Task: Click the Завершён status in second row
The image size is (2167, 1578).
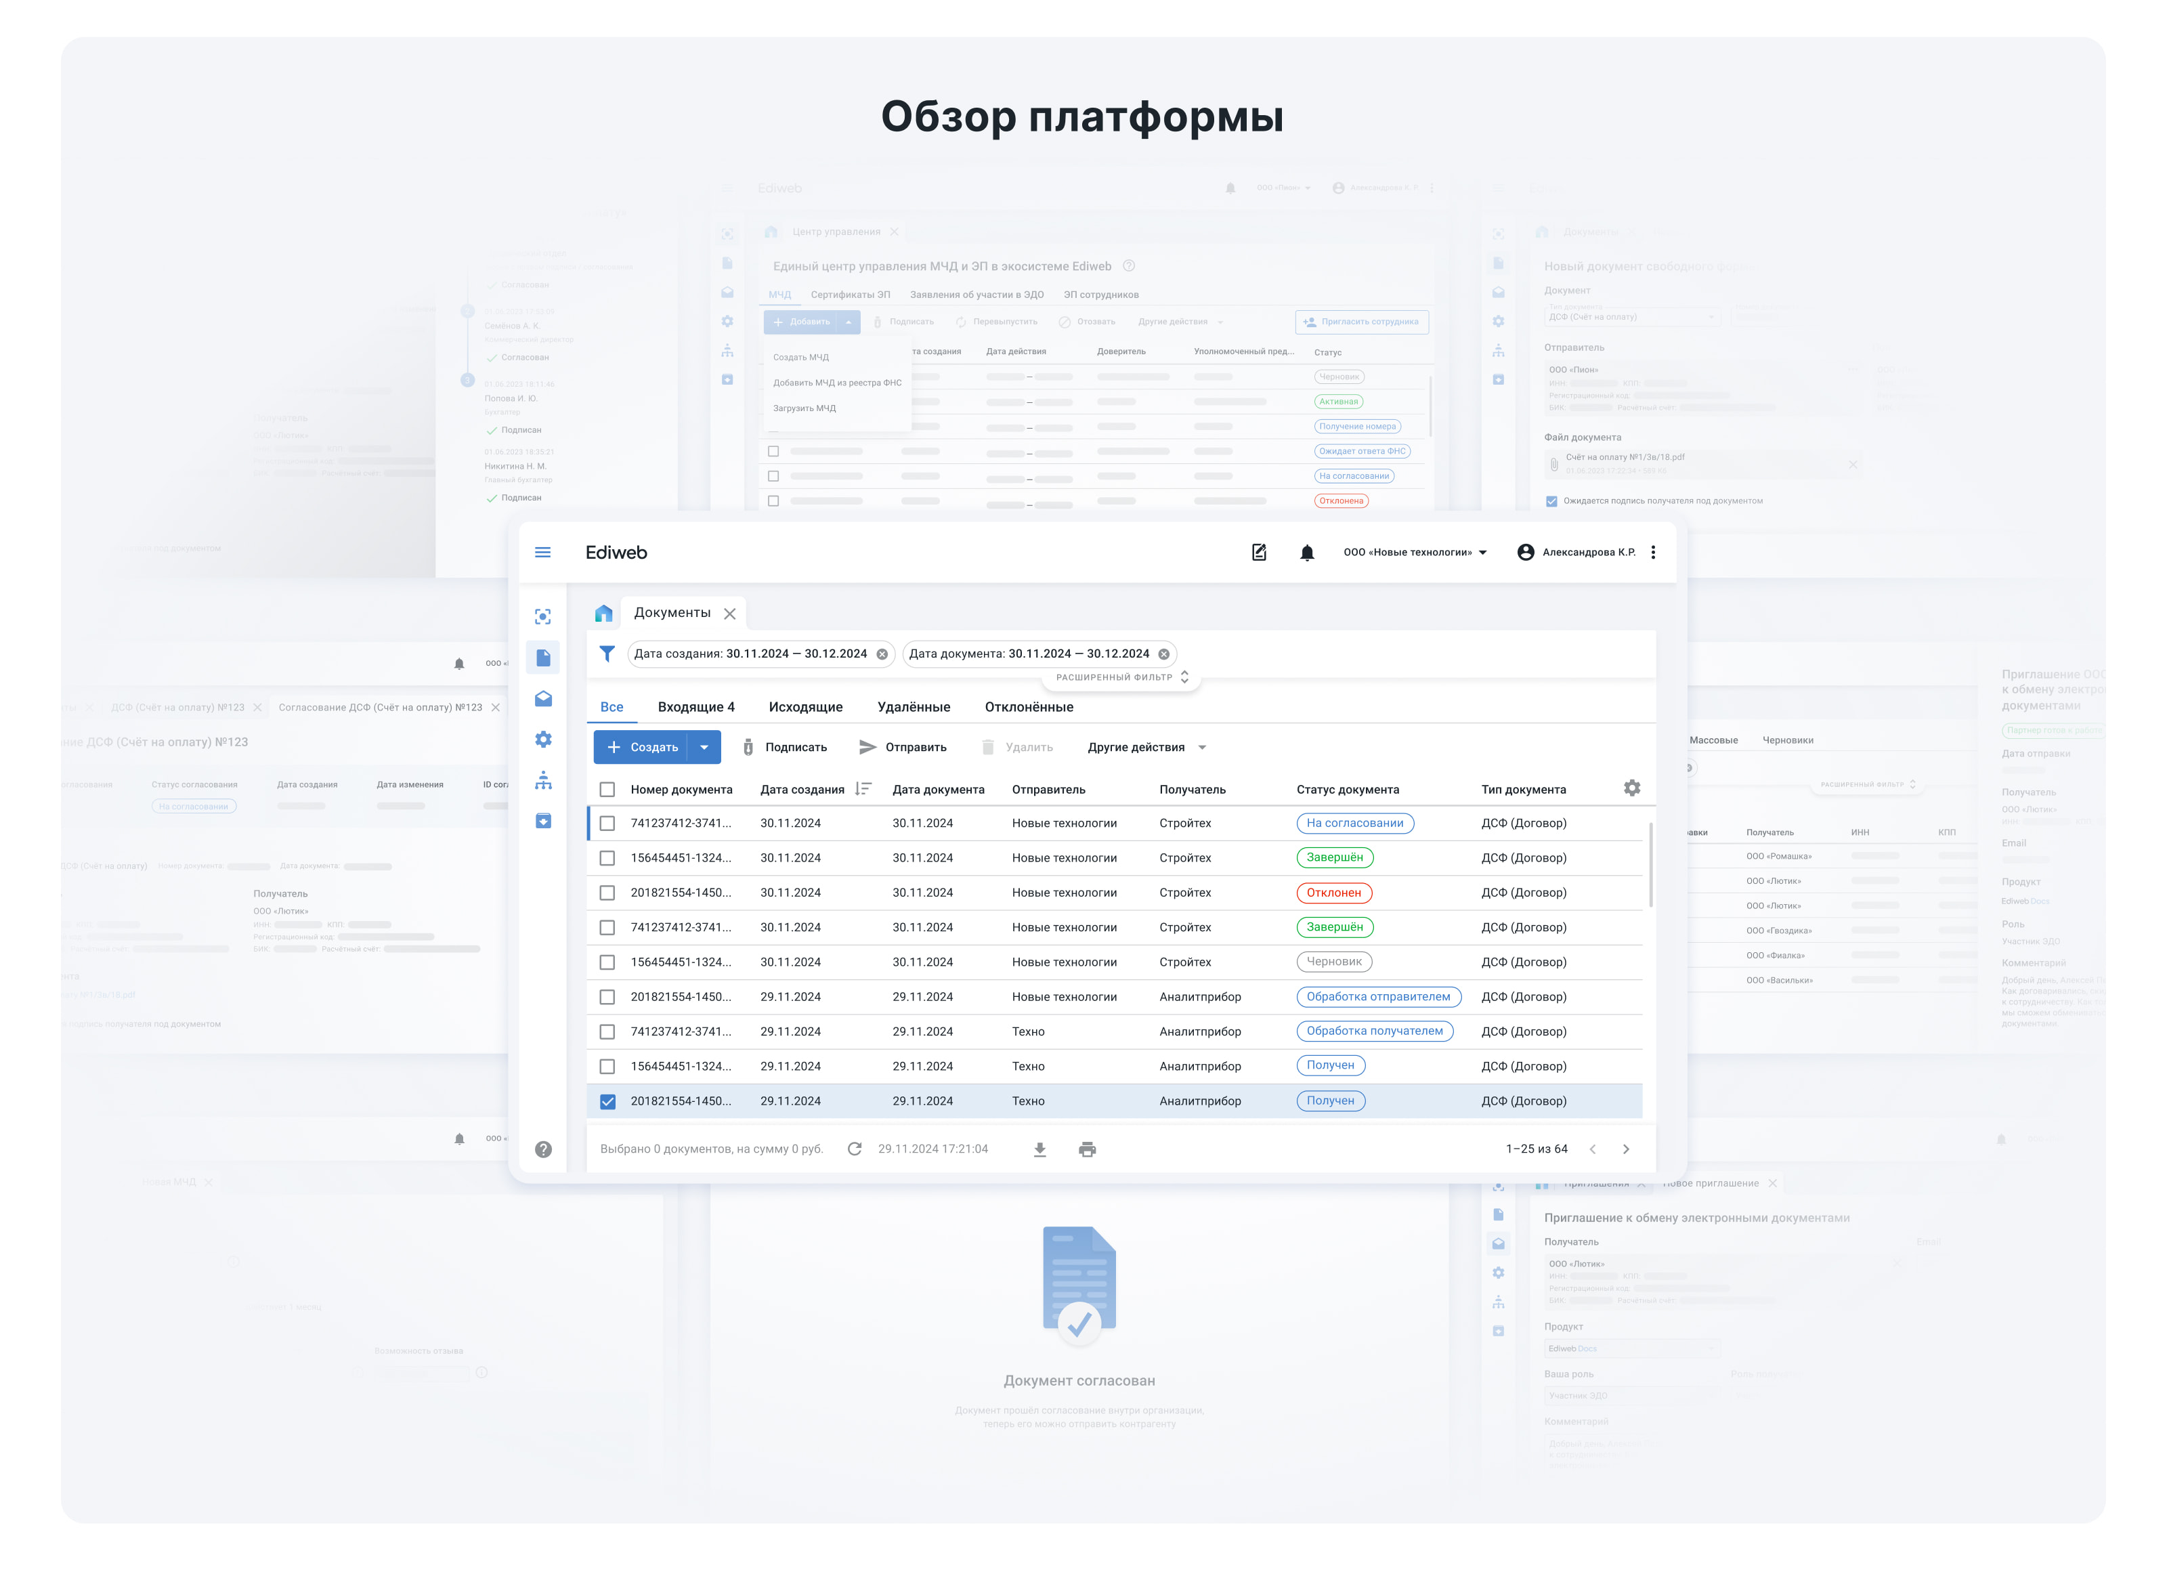Action: coord(1335,858)
